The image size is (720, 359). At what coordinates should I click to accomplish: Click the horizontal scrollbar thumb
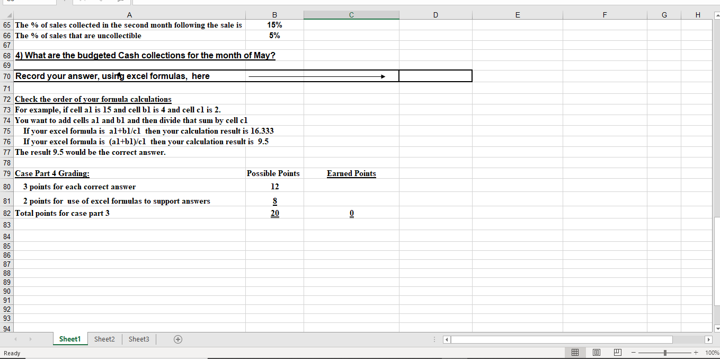[x=562, y=339]
